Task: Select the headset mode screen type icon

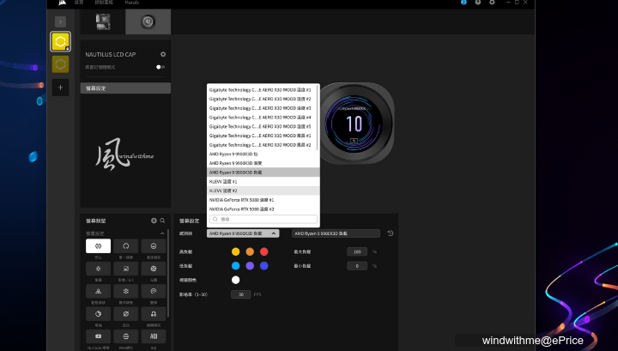Action: point(154,314)
